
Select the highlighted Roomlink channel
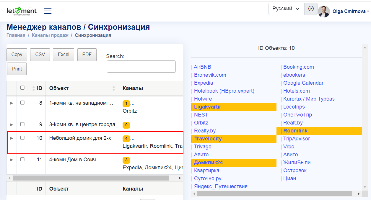tap(295, 131)
